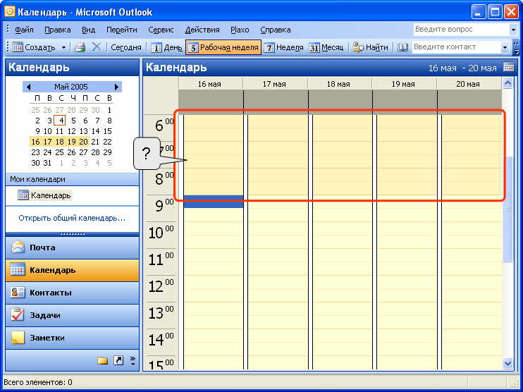
Task: Open the Сервис menu
Action: 161,30
